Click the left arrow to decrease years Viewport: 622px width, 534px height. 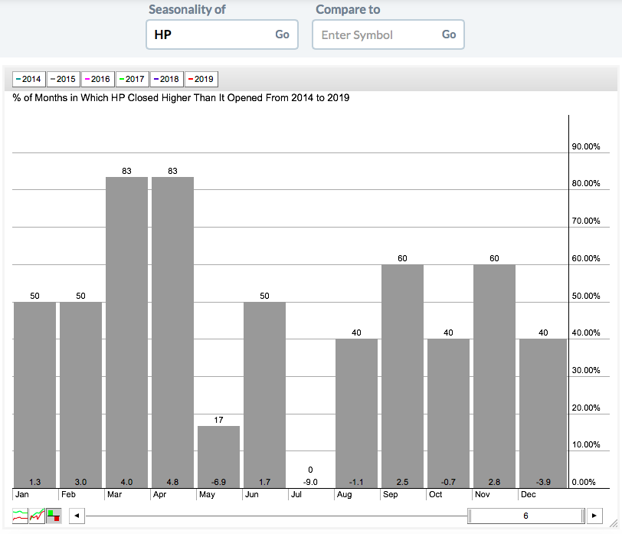(x=77, y=516)
